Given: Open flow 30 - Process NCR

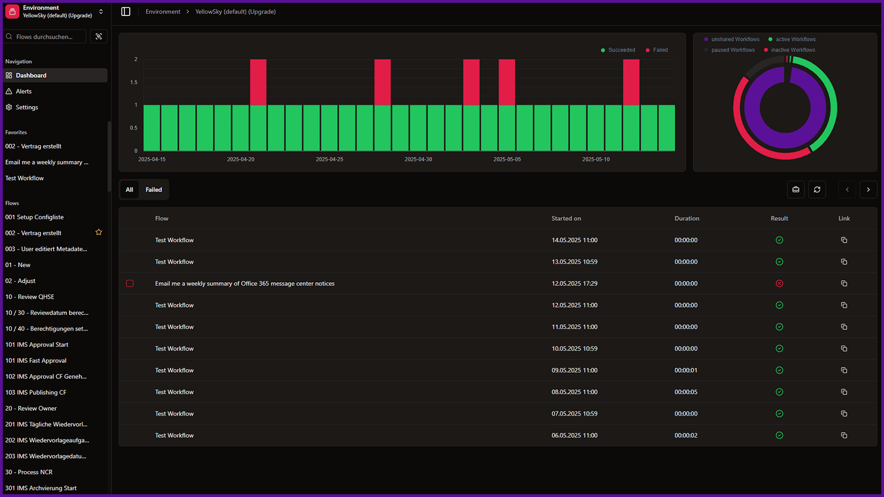Looking at the screenshot, I should click(x=29, y=472).
